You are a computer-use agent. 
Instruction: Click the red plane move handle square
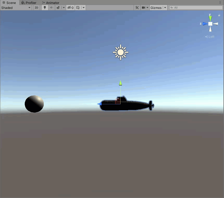click(x=118, y=101)
